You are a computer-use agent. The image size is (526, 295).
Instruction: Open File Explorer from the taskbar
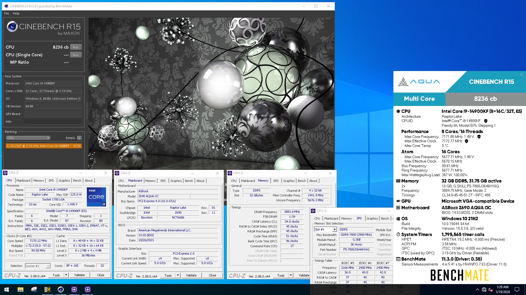(21, 290)
